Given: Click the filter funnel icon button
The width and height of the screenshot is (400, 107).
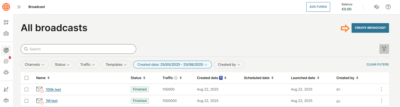Looking at the screenshot, I should pyautogui.click(x=384, y=49).
